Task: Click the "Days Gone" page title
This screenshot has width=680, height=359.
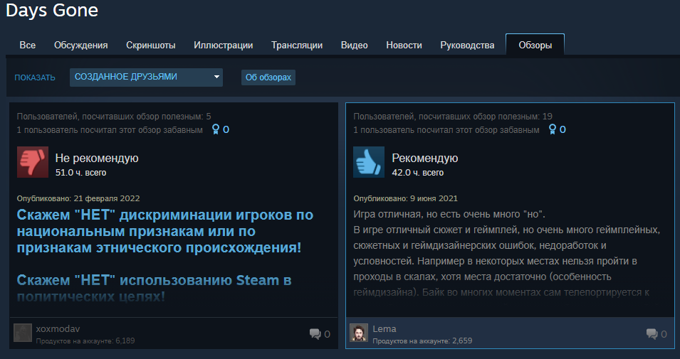Action: pyautogui.click(x=52, y=11)
